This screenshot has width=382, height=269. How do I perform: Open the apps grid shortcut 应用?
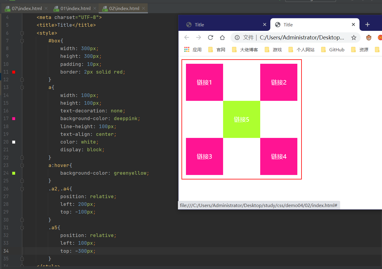(193, 50)
